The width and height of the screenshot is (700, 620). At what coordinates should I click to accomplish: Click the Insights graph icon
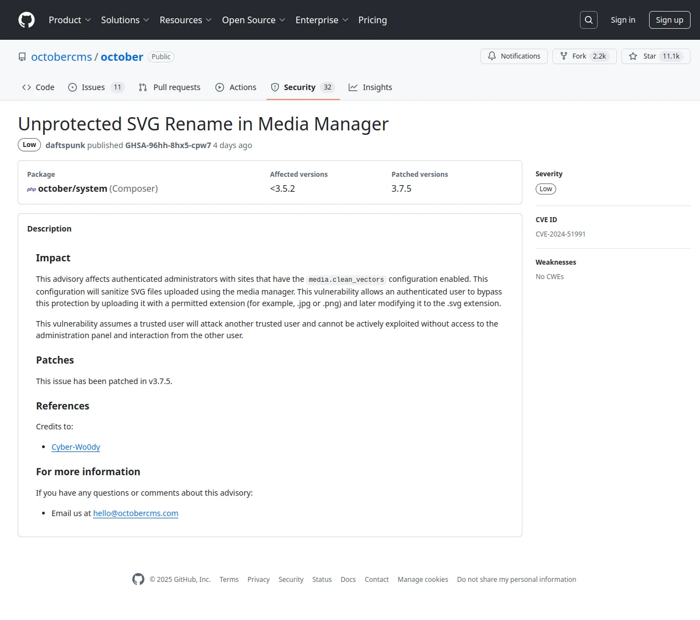353,87
